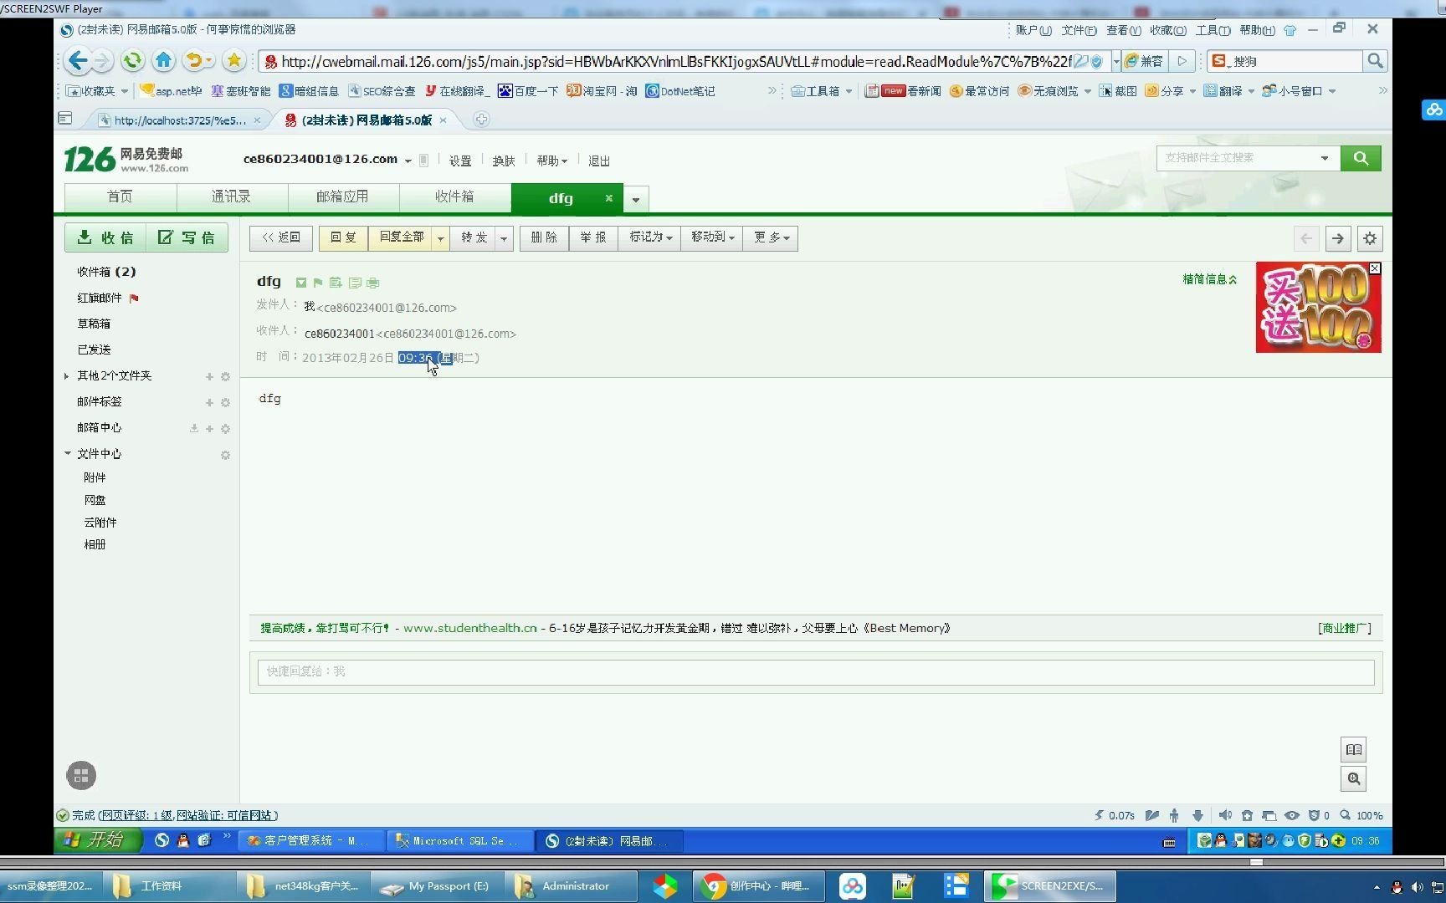Screen dimensions: 1446x903
Task: Click download icon beside 邮箱中心
Action: coord(194,428)
